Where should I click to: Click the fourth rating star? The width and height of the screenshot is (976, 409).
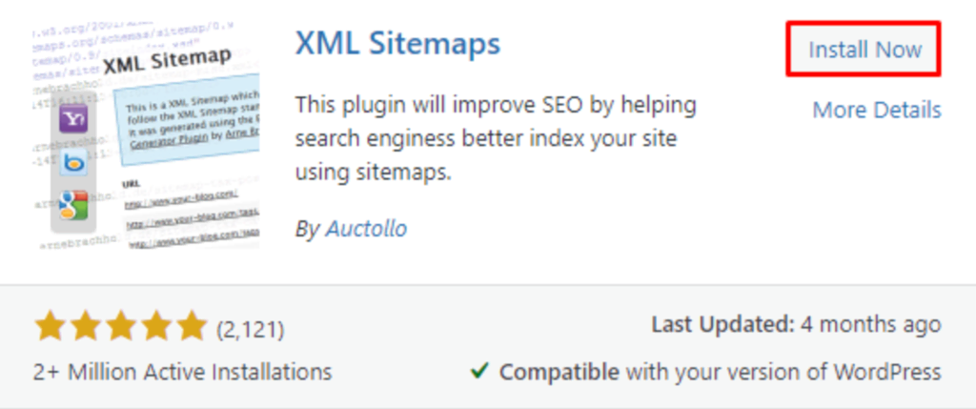tap(155, 326)
